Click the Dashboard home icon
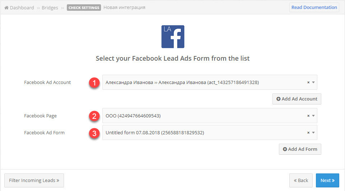 click(x=6, y=8)
